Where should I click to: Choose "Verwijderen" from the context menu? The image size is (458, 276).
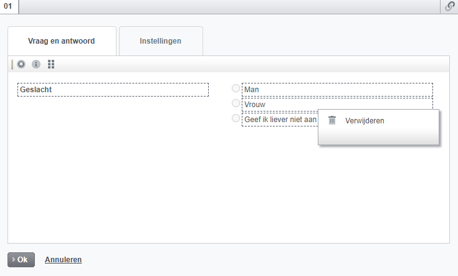pyautogui.click(x=365, y=121)
